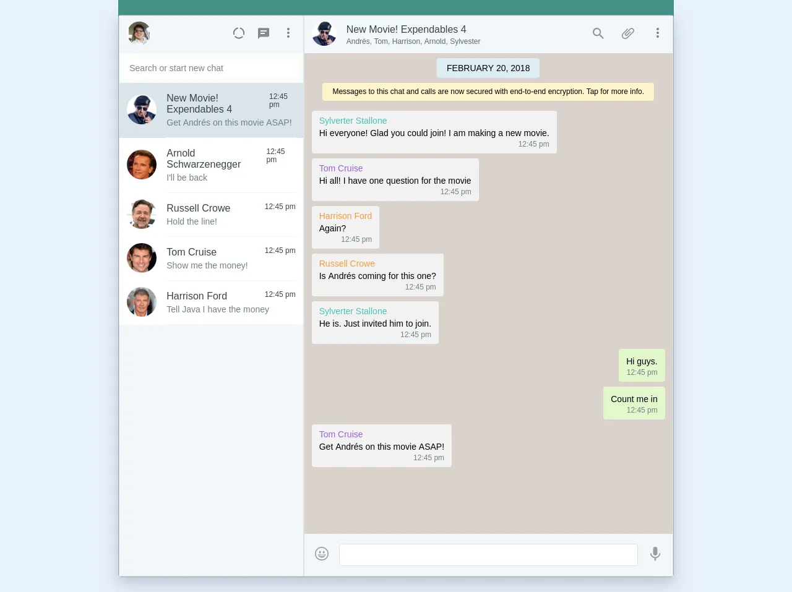Screen dimensions: 792x592
Task: Click the Count me in message bubble
Action: point(634,403)
